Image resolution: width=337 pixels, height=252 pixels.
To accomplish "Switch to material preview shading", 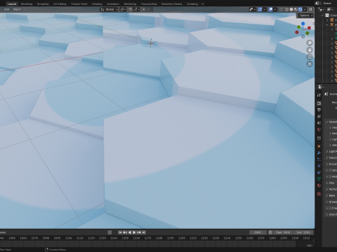I will click(x=296, y=9).
